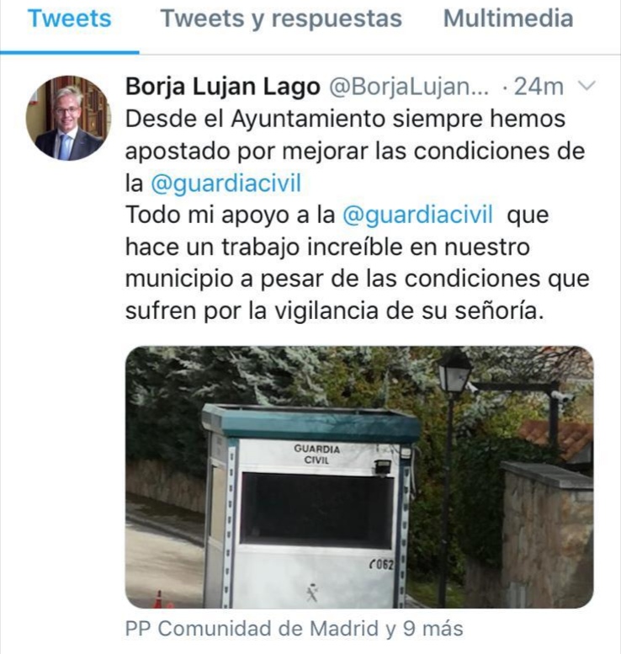Tap the blue underline of Tweets tab
The image size is (621, 654).
tap(69, 52)
